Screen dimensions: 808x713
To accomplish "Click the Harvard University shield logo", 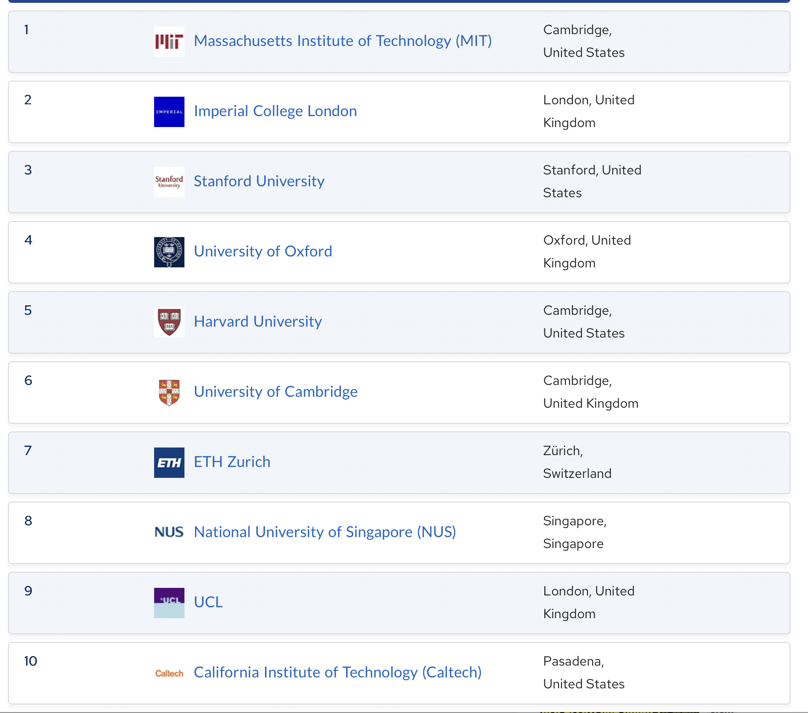I will pyautogui.click(x=169, y=322).
